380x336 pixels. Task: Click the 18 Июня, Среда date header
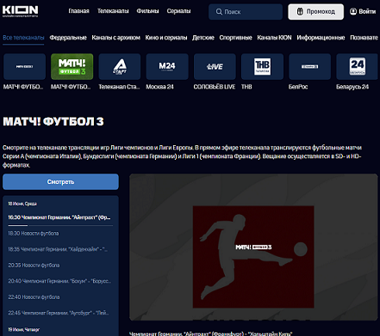coord(22,204)
